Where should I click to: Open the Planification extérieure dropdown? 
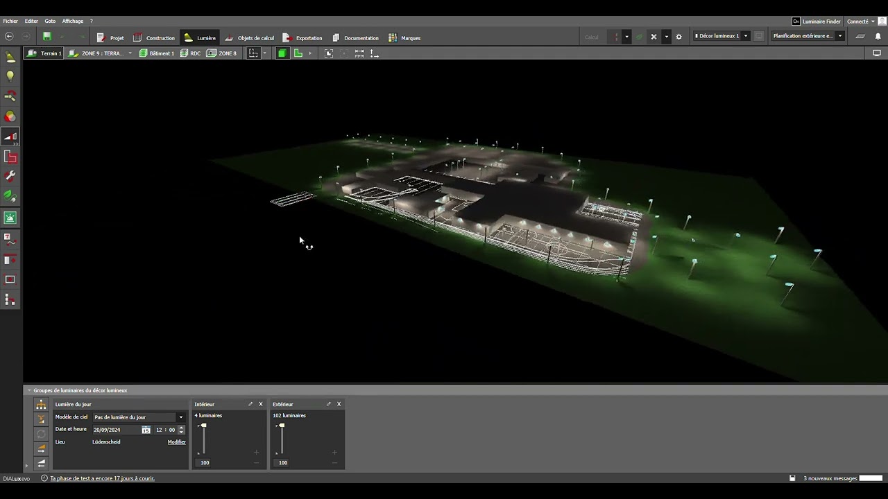pyautogui.click(x=808, y=36)
